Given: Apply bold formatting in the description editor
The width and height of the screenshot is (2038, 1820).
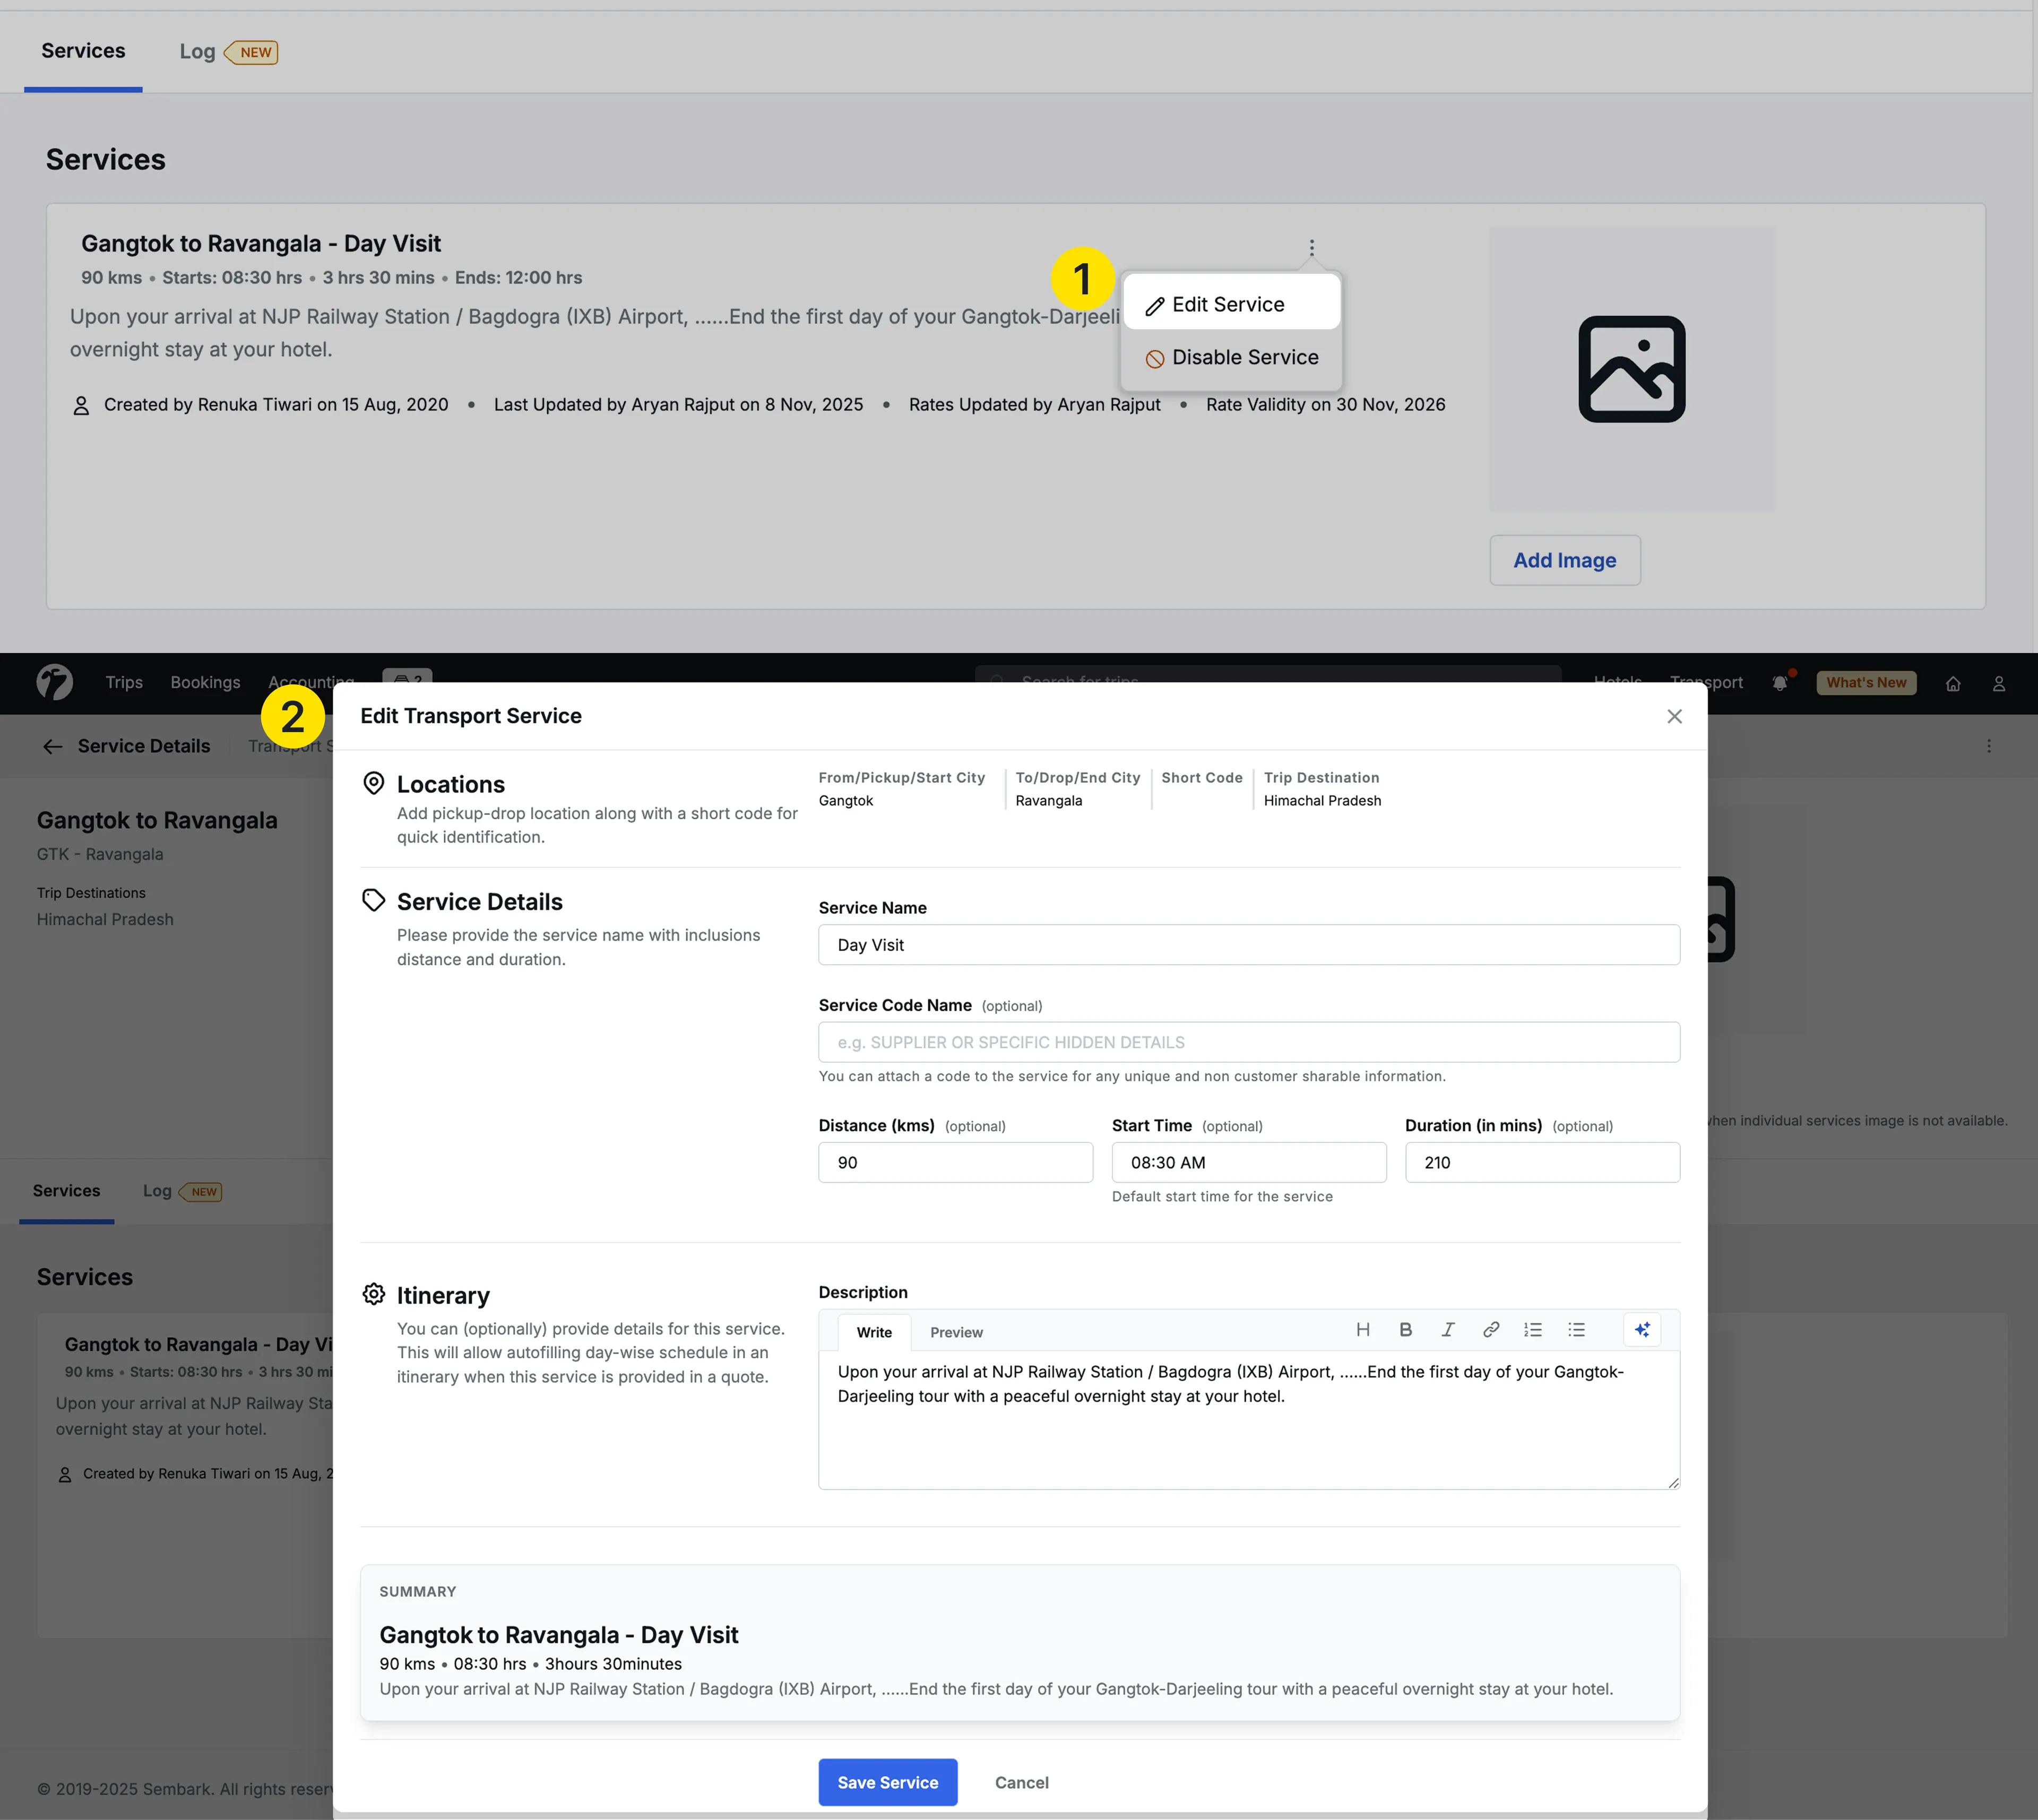Looking at the screenshot, I should 1405,1330.
